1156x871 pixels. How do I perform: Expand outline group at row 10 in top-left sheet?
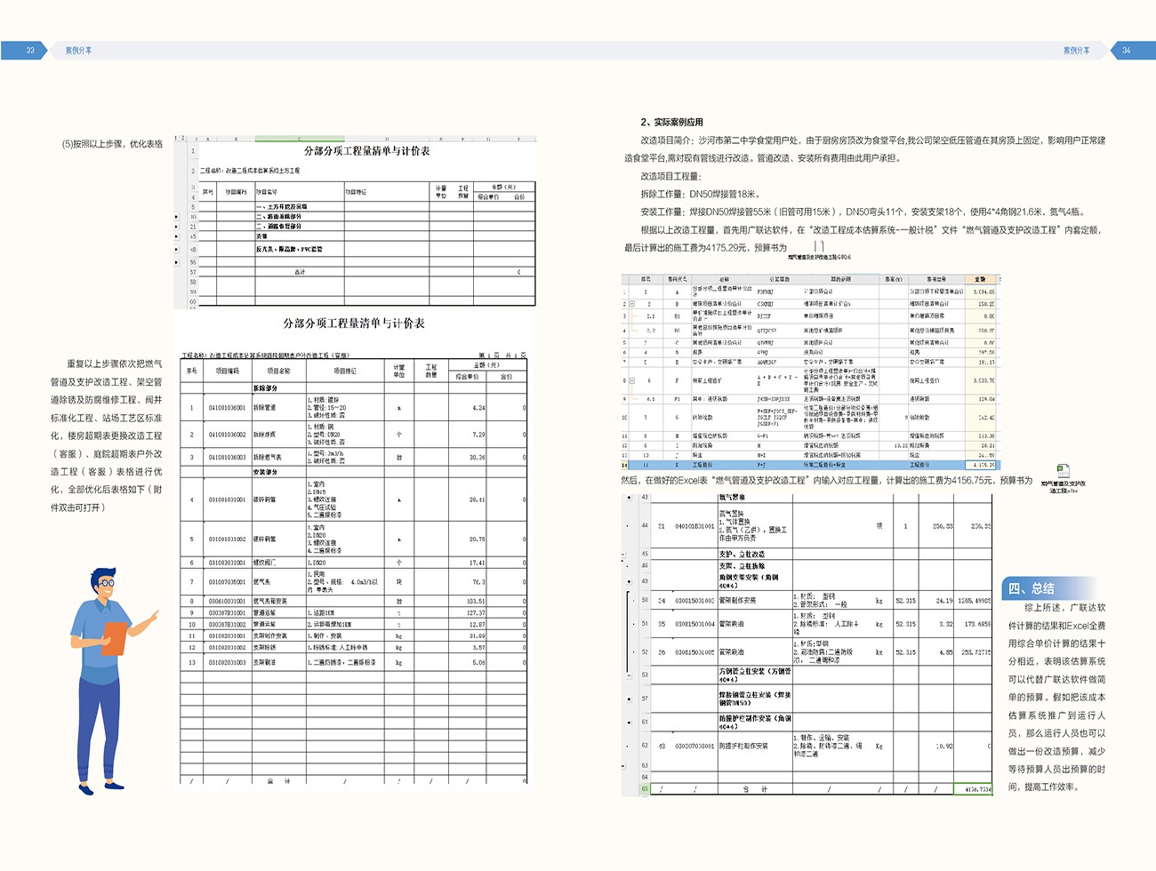click(176, 217)
